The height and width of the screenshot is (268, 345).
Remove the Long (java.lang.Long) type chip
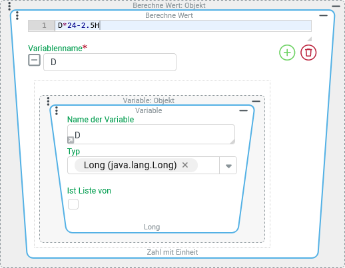click(x=185, y=165)
